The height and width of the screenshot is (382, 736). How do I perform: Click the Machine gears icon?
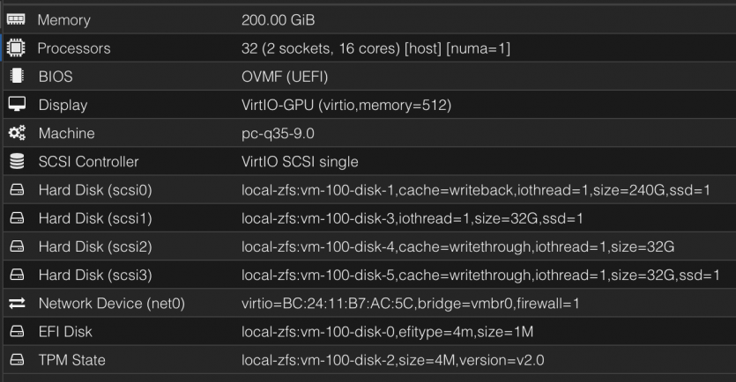[16, 134]
